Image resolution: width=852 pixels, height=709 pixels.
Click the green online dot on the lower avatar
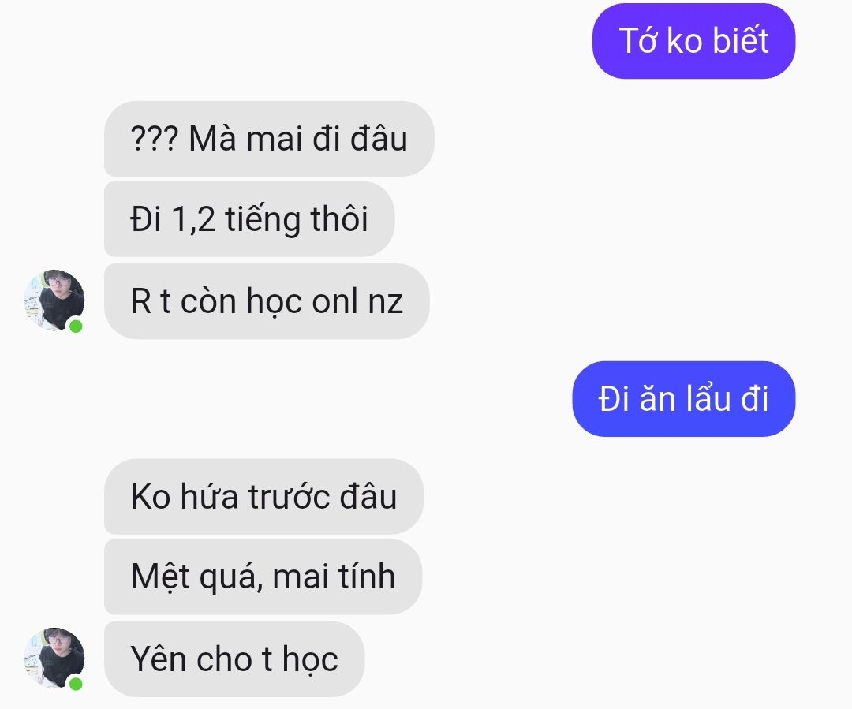[76, 684]
